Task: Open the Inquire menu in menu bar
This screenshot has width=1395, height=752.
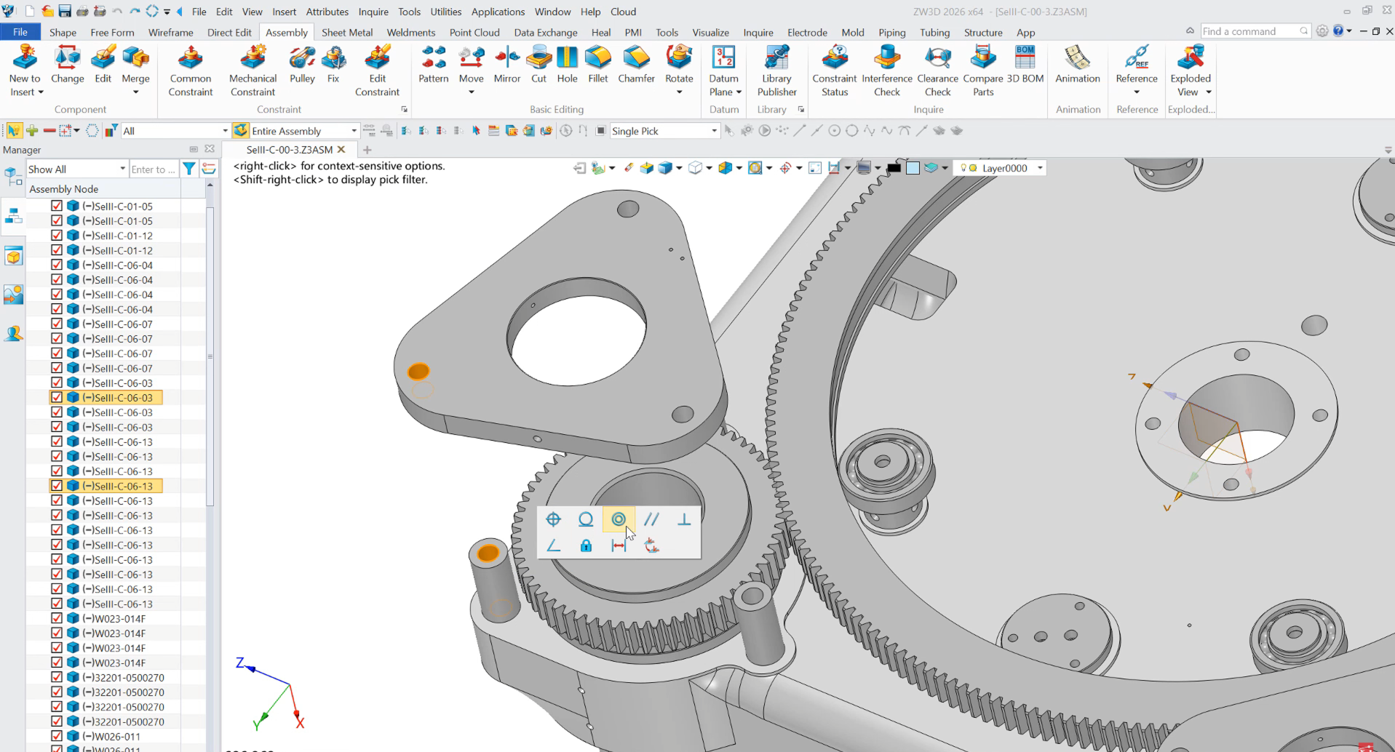Action: click(373, 12)
